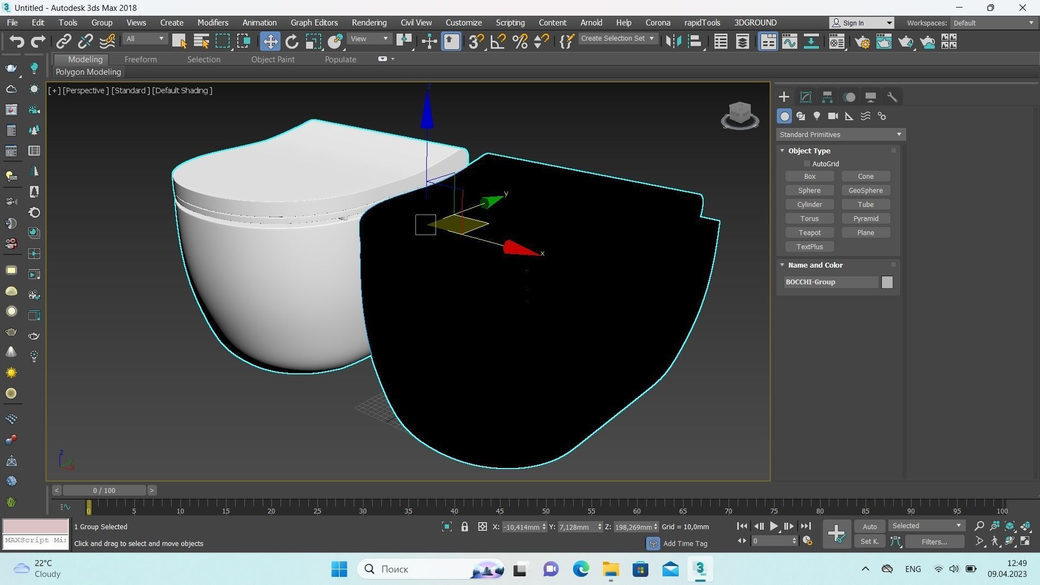The height and width of the screenshot is (585, 1040).
Task: Click the time slider 0 / 100 handle
Action: [x=104, y=491]
